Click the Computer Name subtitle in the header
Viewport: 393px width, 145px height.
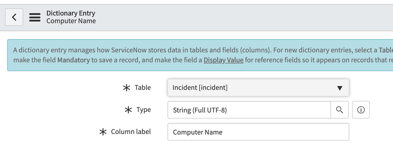point(71,21)
